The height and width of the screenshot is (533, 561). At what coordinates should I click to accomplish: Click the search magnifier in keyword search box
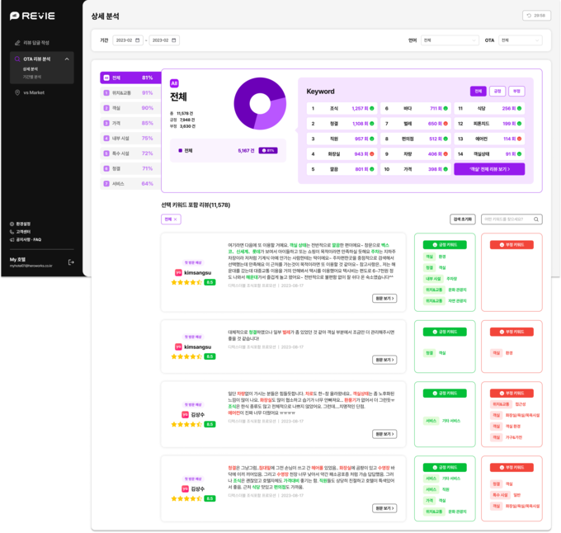[536, 219]
